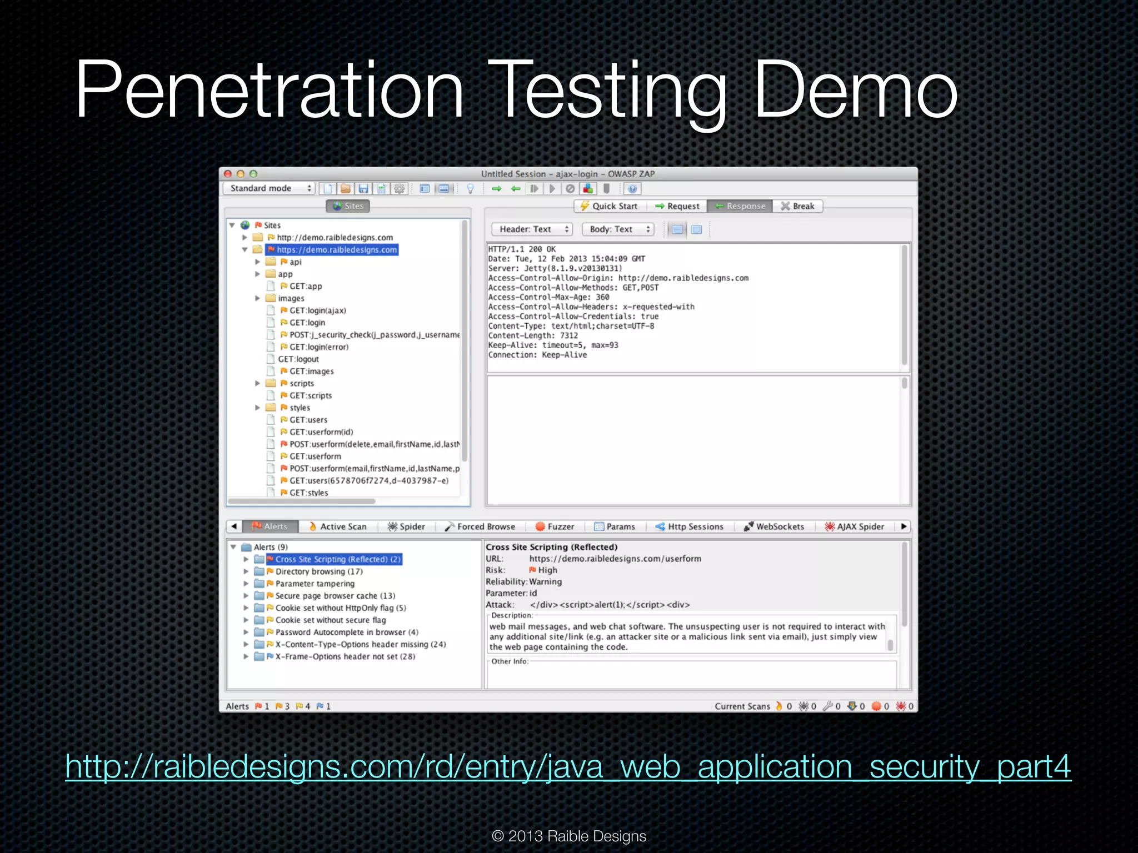The width and height of the screenshot is (1138, 853).
Task: Click the Snapshot Session icon
Action: [381, 189]
